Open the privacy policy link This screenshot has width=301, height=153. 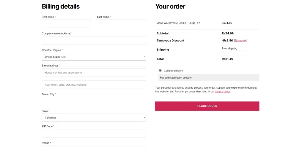click(x=223, y=92)
